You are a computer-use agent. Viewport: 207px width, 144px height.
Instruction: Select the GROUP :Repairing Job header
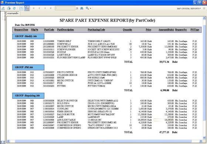(28, 96)
